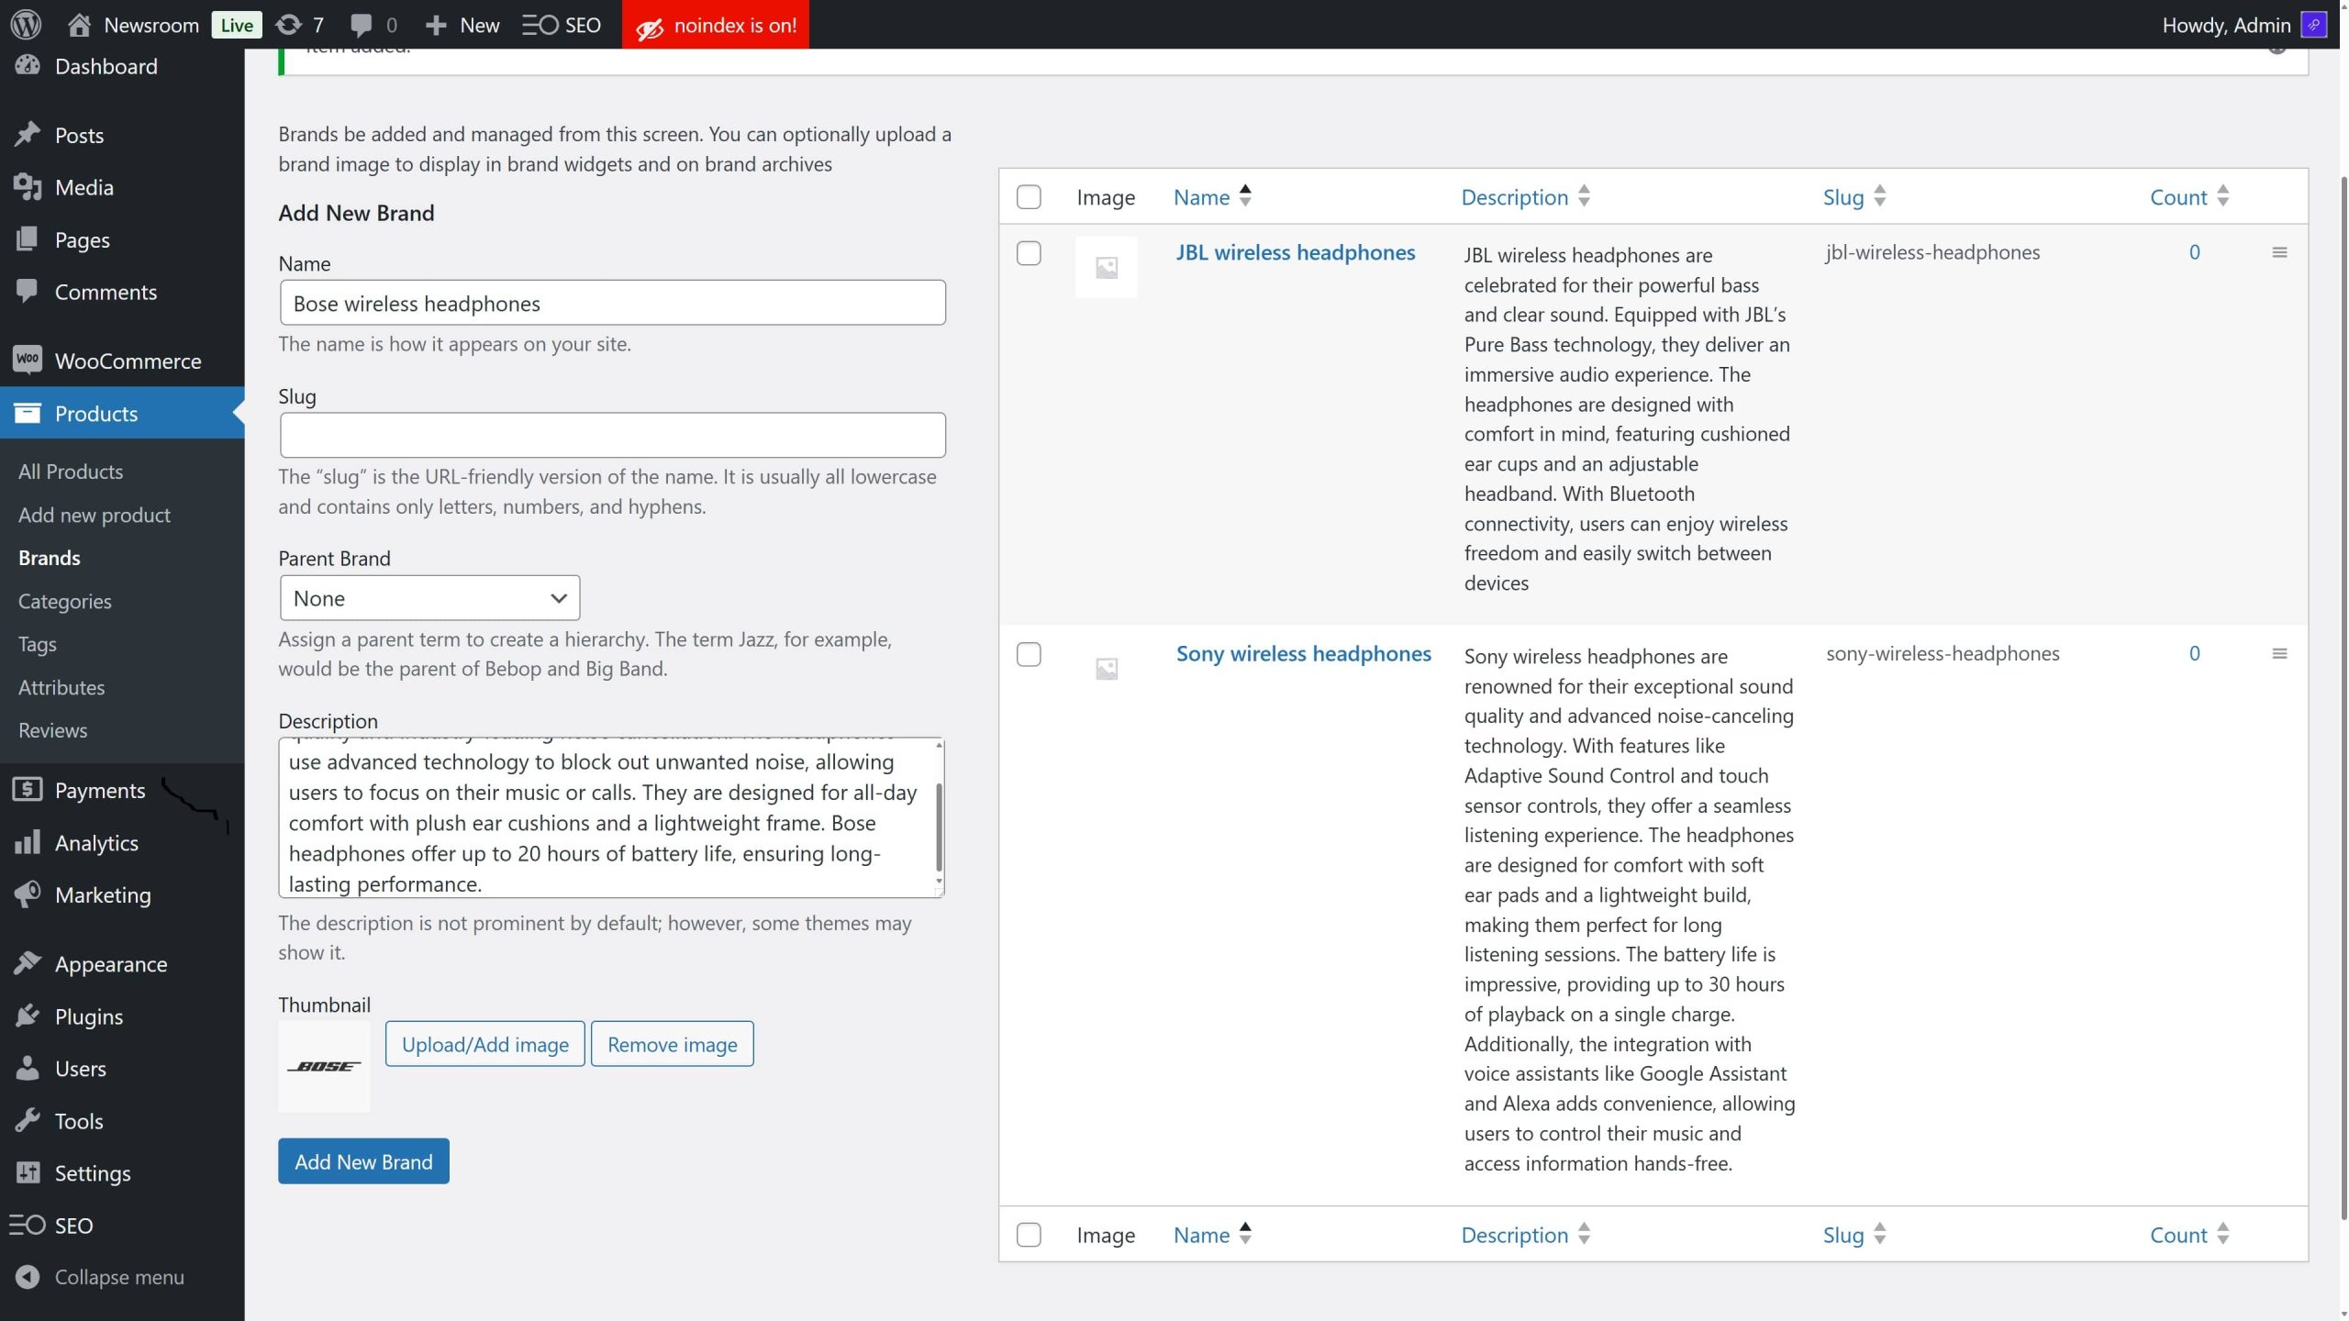Open Sony product count link

coord(2194,653)
